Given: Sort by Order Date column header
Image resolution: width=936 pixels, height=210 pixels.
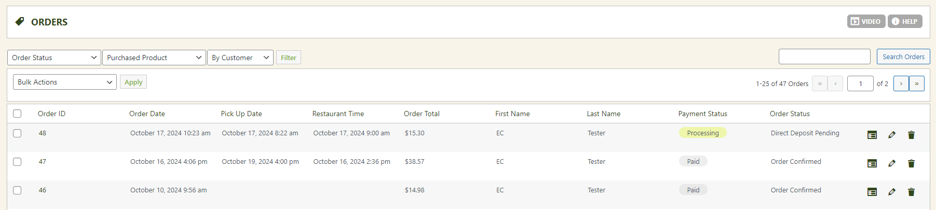Looking at the screenshot, I should coord(147,114).
